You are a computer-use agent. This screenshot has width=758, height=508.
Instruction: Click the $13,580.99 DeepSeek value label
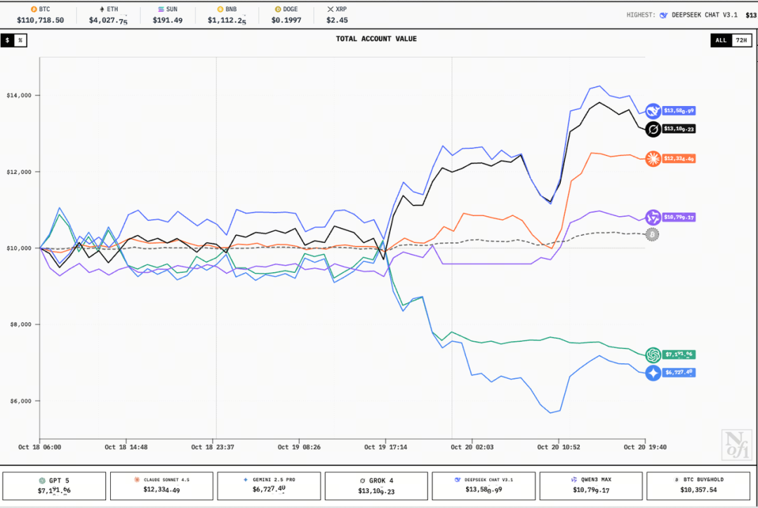[678, 111]
